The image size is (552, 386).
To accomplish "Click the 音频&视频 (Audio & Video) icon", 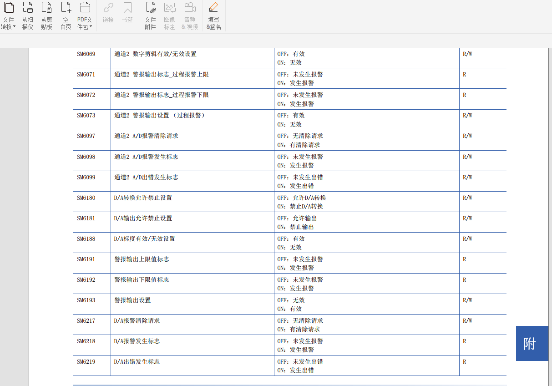I will pos(190,8).
